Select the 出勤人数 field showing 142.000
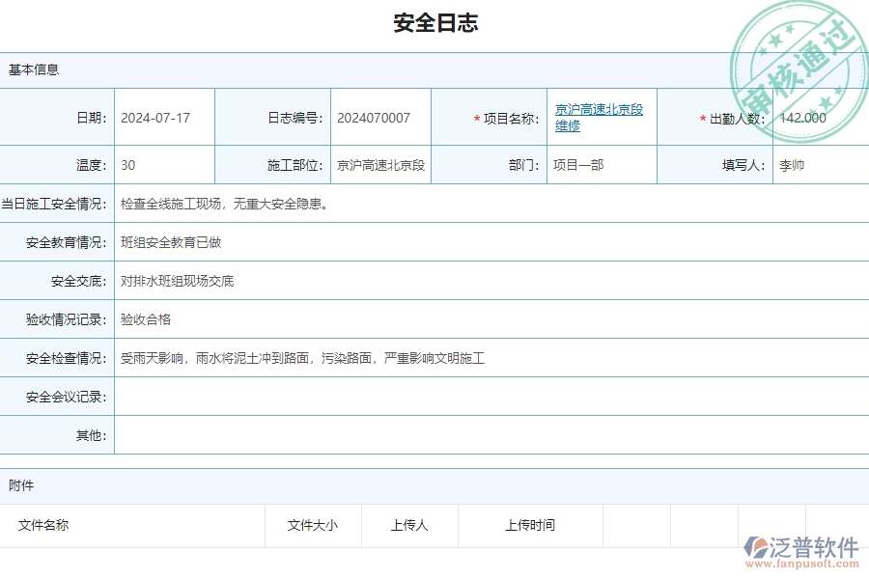 [820, 117]
